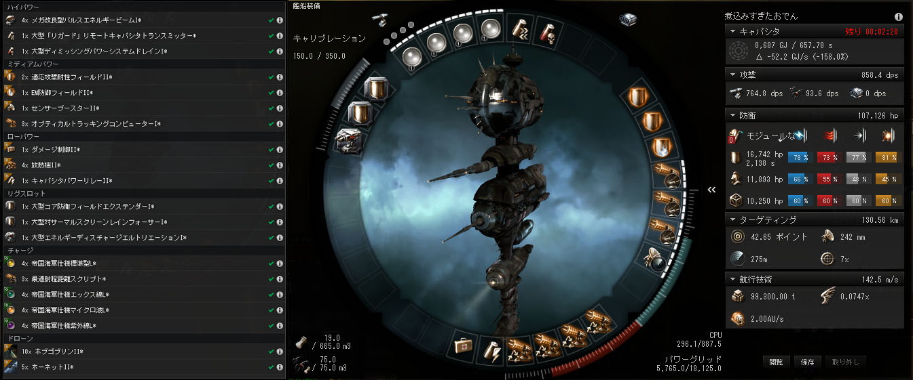Click オプティカルトラッキングコンピューターI list icon
Screen dimensions: 913x380
point(10,123)
